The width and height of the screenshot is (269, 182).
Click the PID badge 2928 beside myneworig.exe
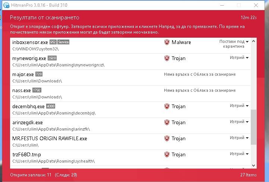point(52,58)
